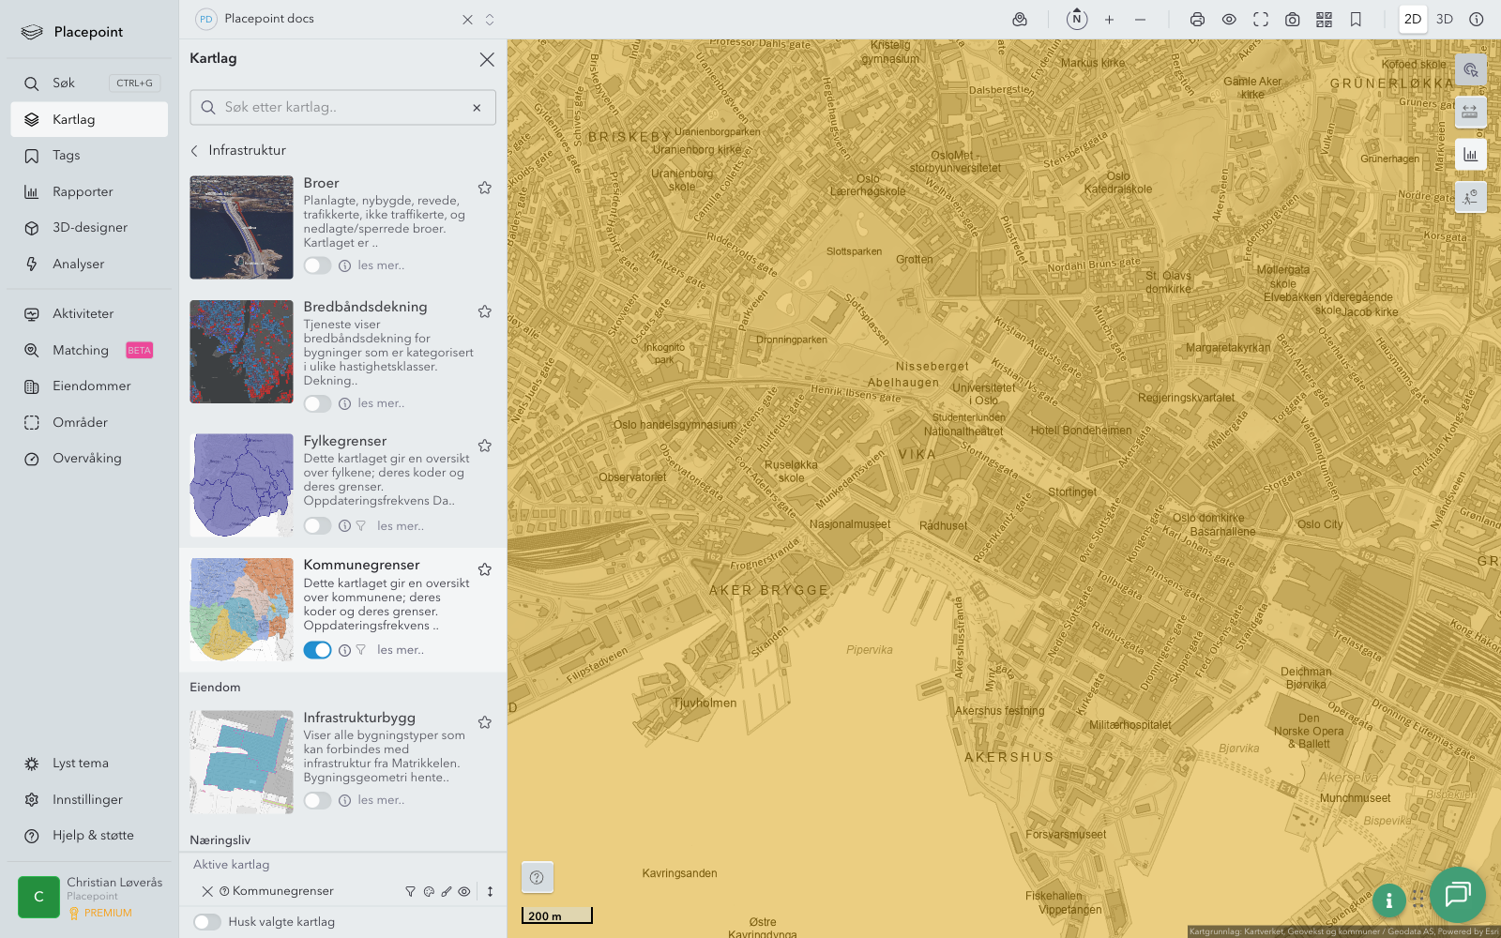Screen dimensions: 1501x938
Task: Expand the Placepoint docs project switcher
Action: coord(490,20)
